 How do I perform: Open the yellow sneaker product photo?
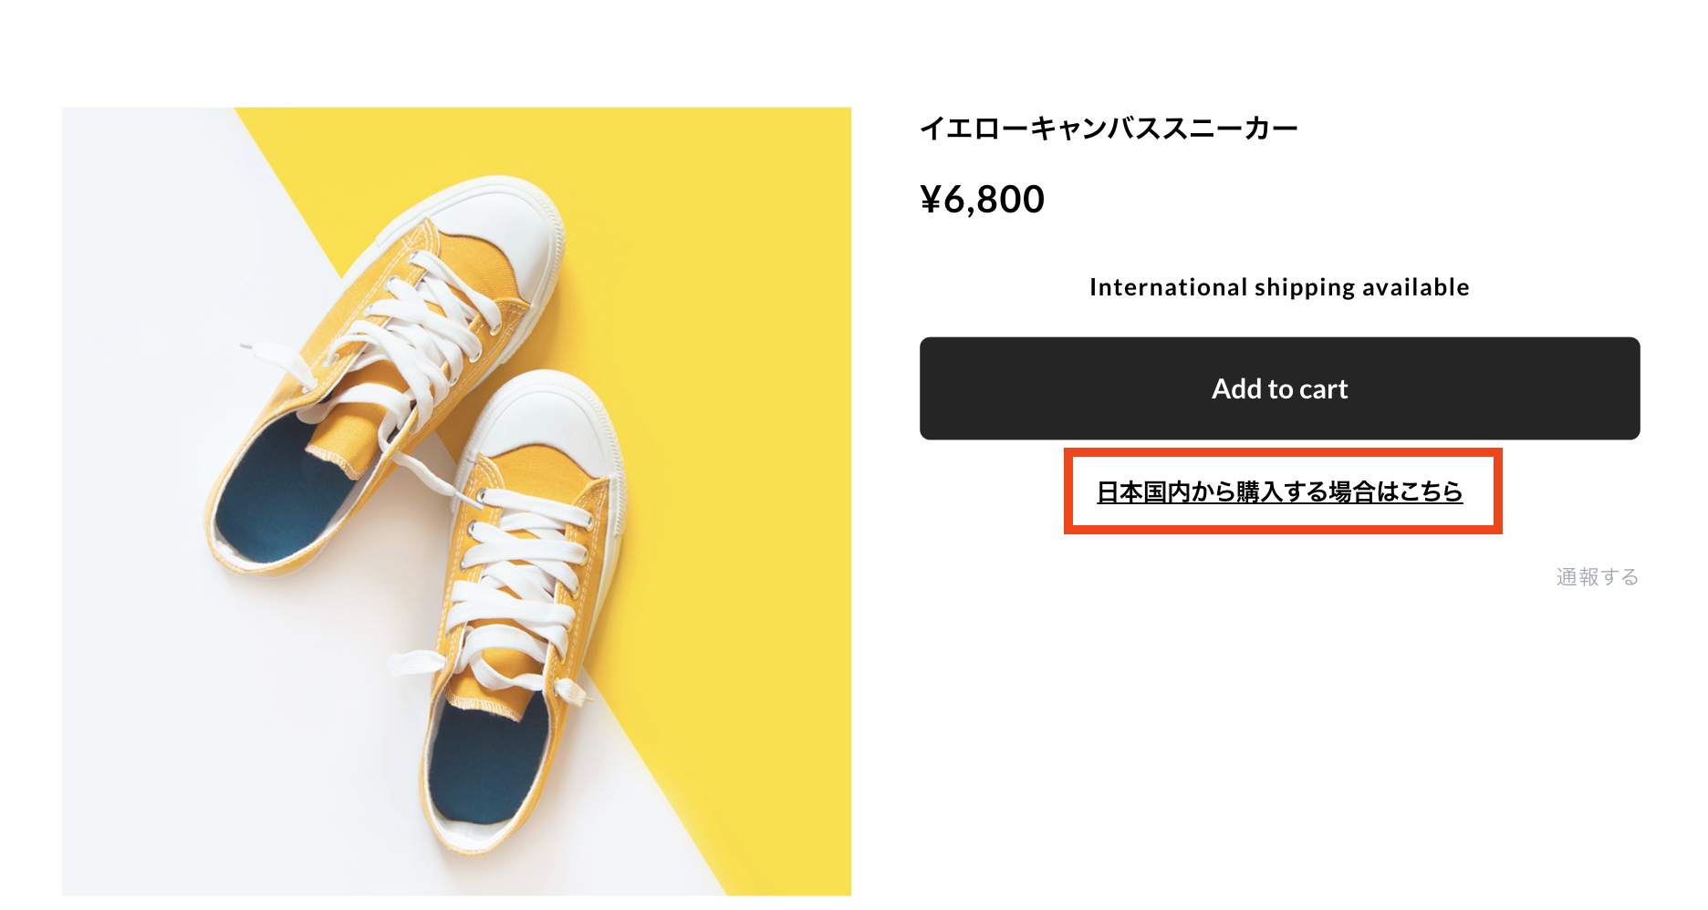coord(456,502)
